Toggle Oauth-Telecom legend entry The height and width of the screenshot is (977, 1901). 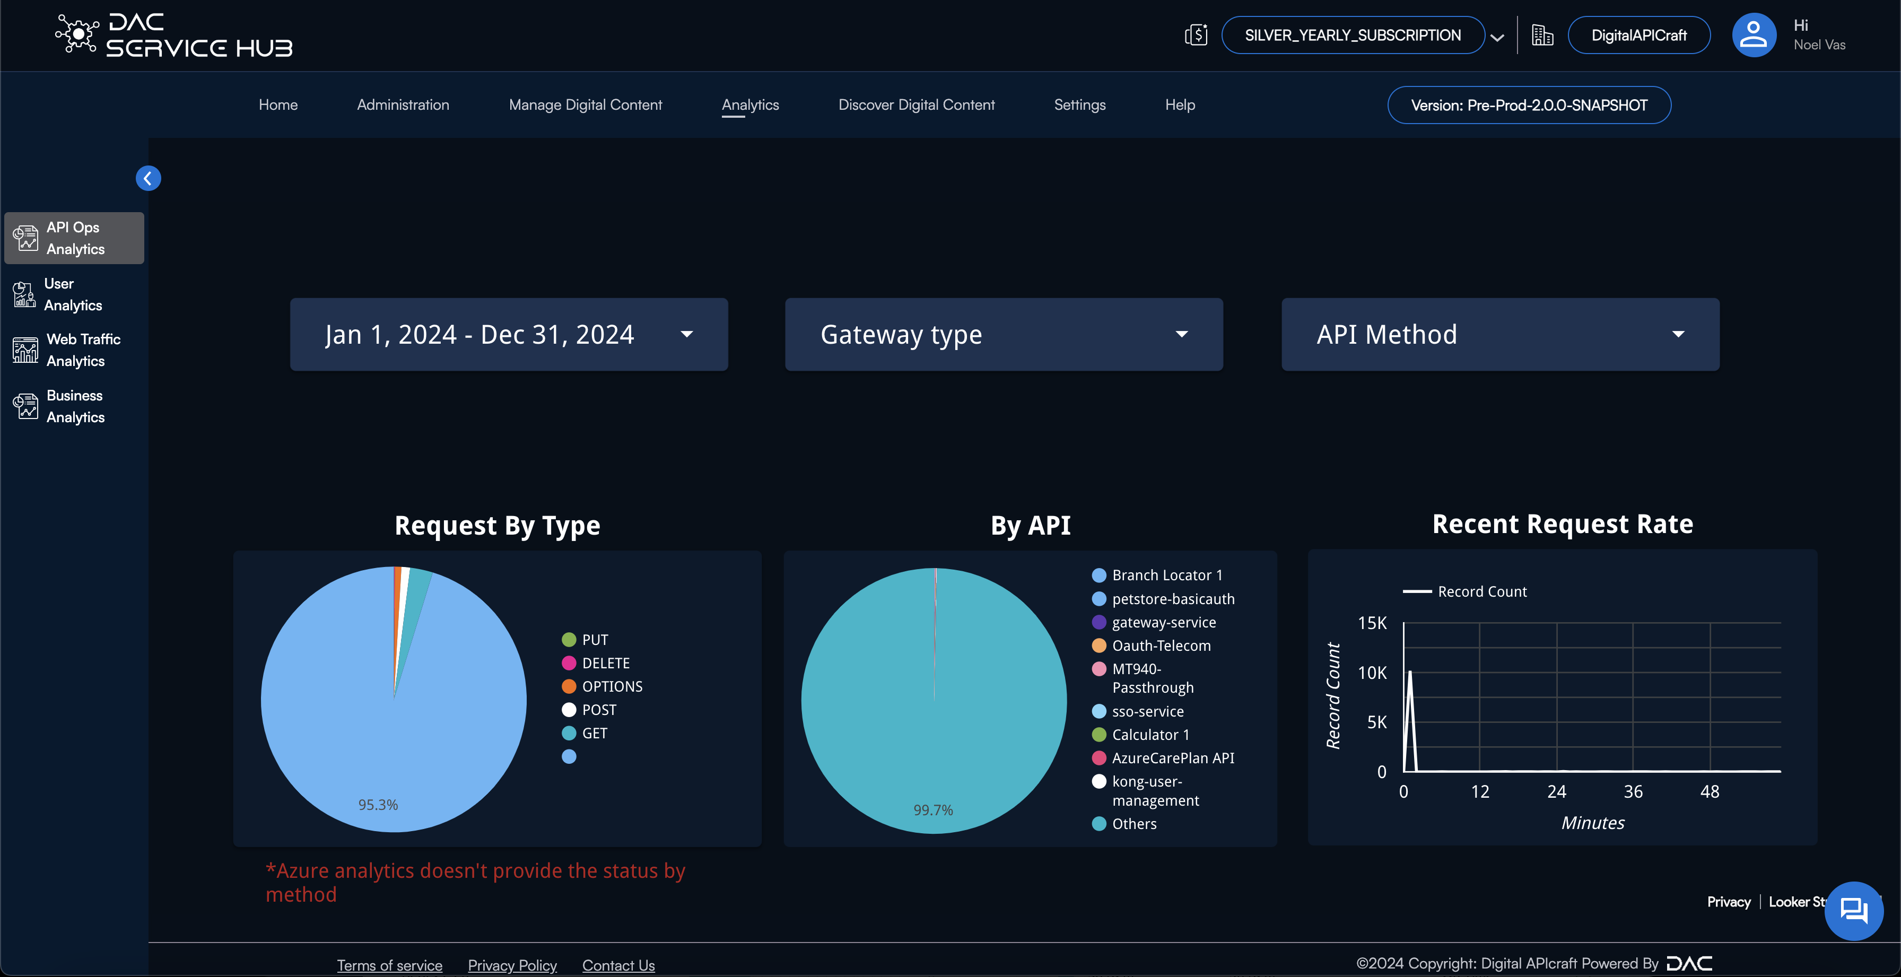click(1151, 645)
